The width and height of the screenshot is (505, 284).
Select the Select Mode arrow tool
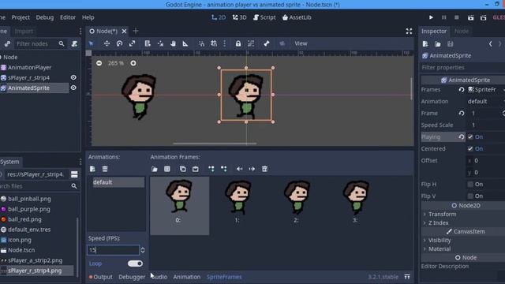click(x=92, y=43)
